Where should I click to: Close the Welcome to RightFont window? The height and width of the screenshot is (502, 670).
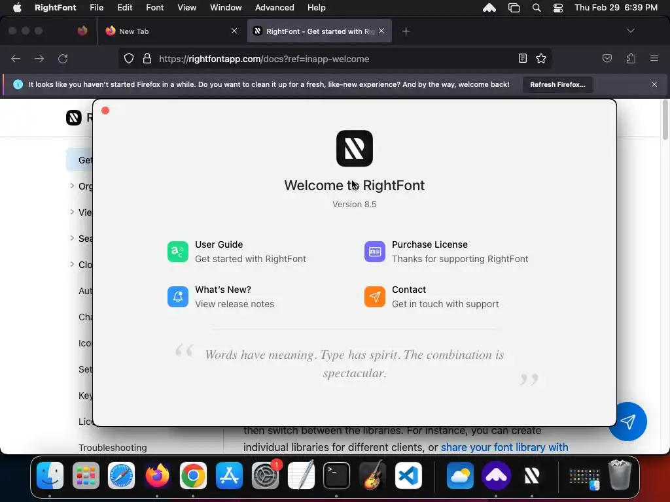tap(105, 111)
